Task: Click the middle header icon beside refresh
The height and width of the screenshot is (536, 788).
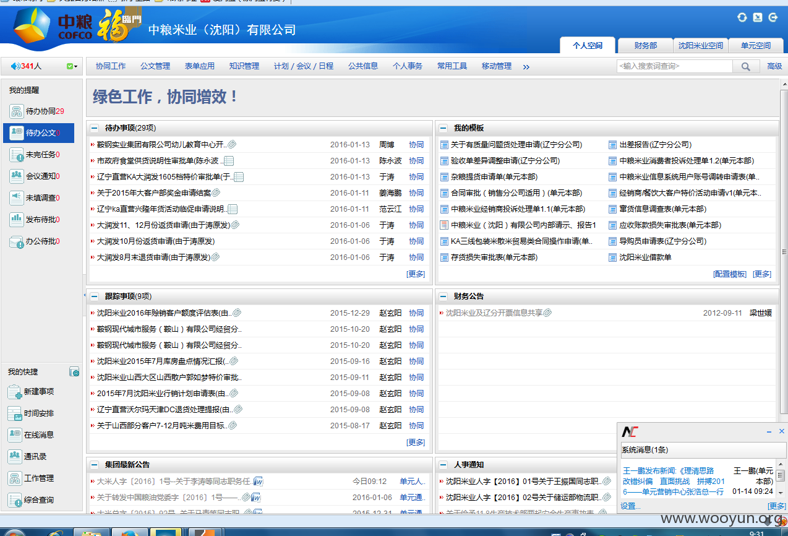Action: [x=758, y=17]
